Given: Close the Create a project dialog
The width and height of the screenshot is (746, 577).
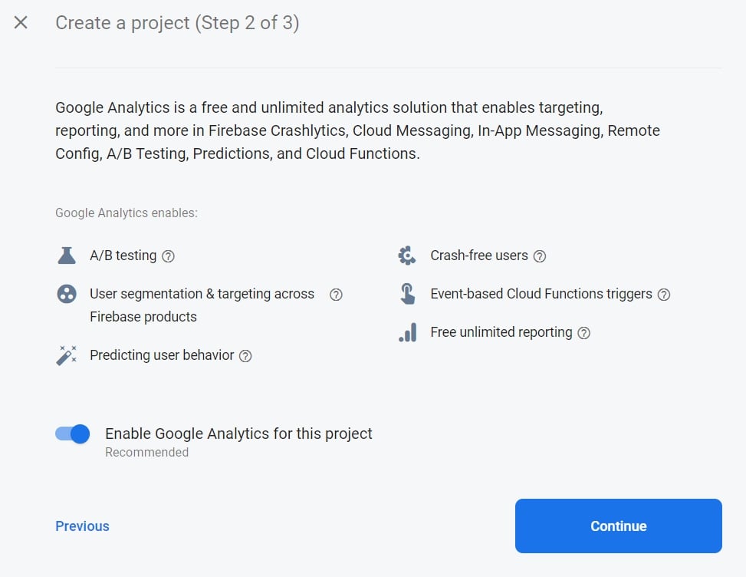Looking at the screenshot, I should pyautogui.click(x=21, y=23).
